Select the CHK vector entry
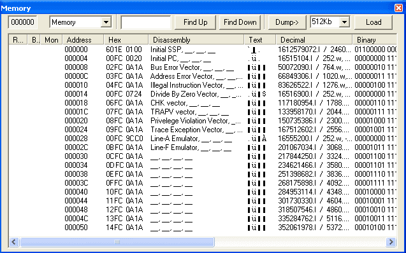The height and width of the screenshot is (253, 406). pos(185,103)
